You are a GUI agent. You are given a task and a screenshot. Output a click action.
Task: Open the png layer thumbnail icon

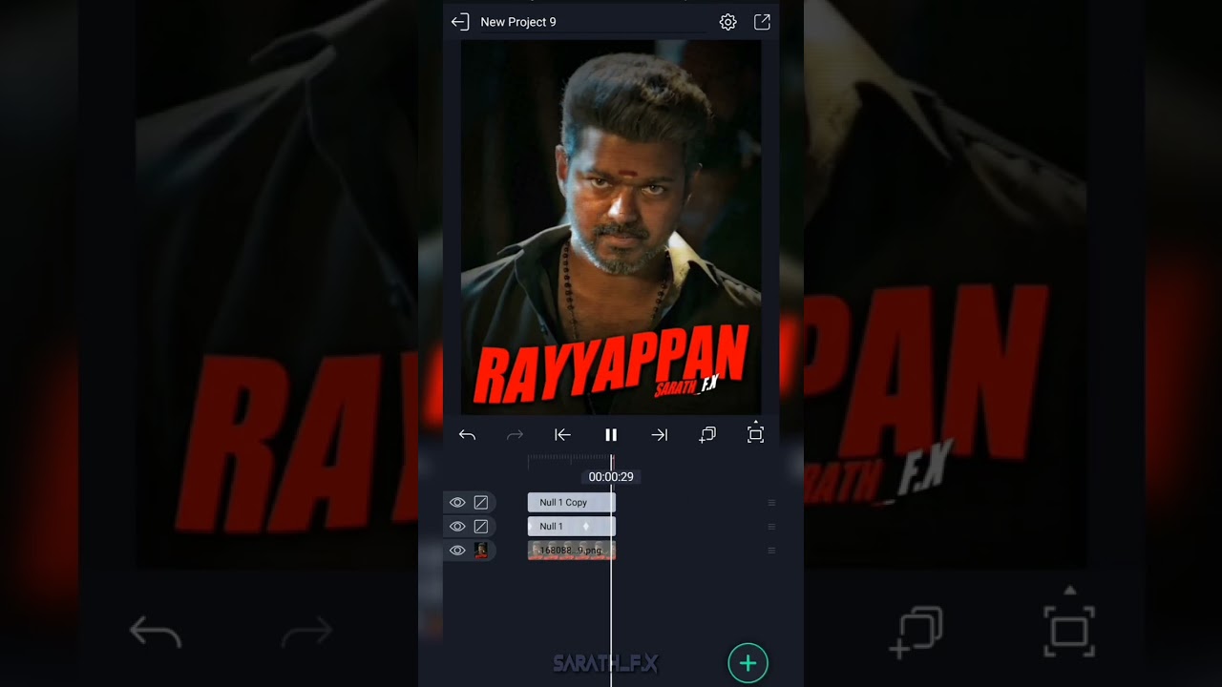(x=481, y=551)
